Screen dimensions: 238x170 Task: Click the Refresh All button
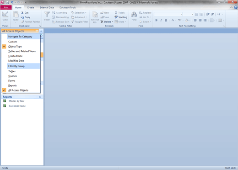[x=95, y=17]
